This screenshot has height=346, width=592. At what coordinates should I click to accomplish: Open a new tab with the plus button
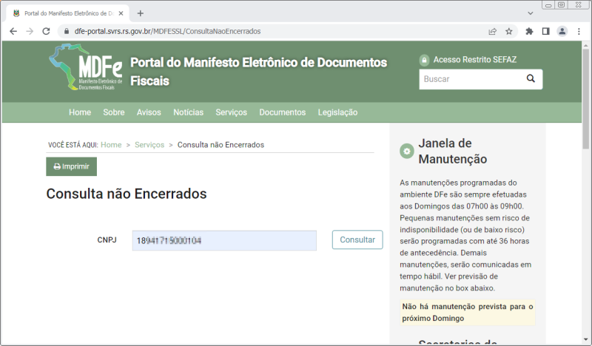click(x=141, y=13)
